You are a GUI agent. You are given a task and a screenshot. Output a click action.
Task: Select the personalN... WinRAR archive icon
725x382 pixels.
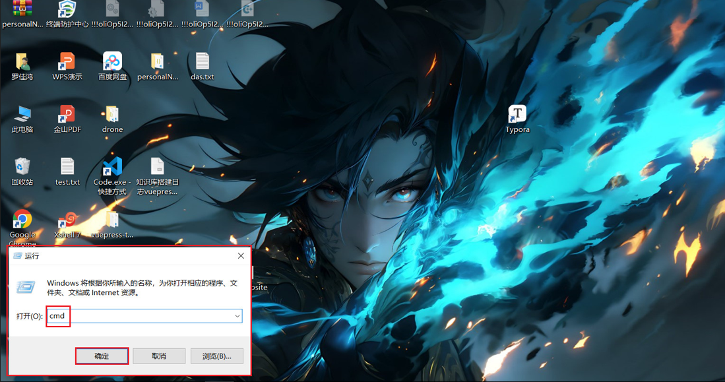coord(22,9)
